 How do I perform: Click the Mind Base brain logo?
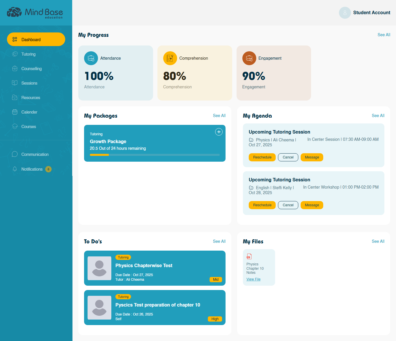[x=14, y=12]
